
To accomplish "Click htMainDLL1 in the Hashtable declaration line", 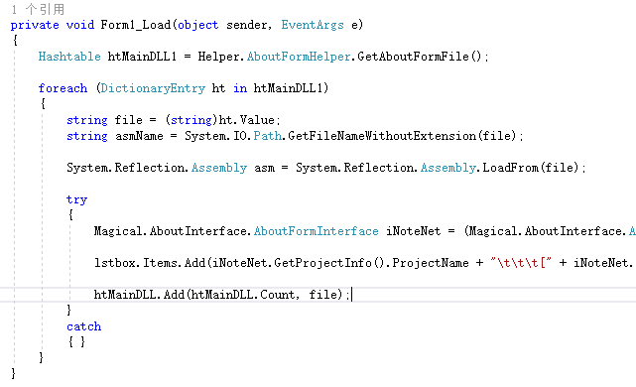I will tap(142, 57).
